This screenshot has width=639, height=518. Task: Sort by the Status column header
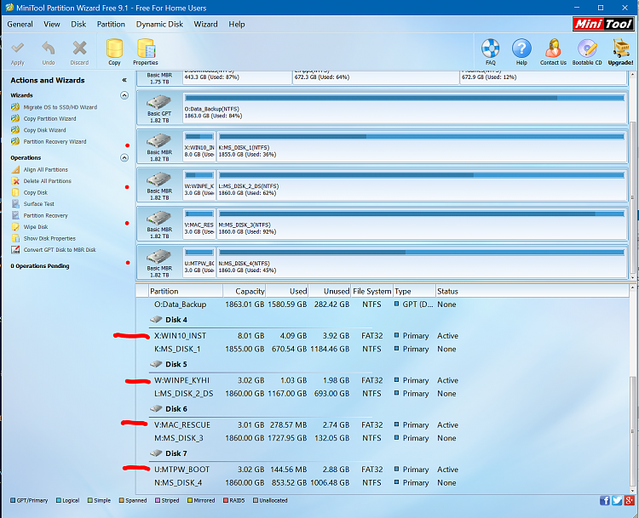click(x=447, y=292)
